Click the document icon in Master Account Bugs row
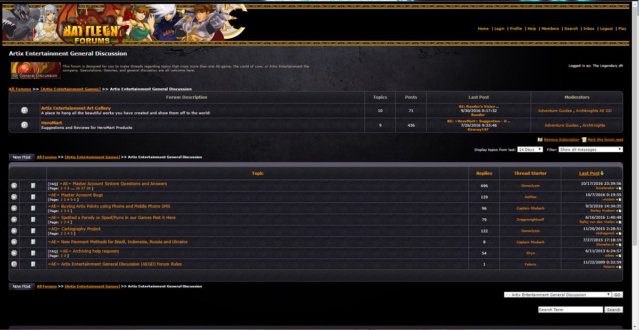This screenshot has width=639, height=330. (33, 197)
